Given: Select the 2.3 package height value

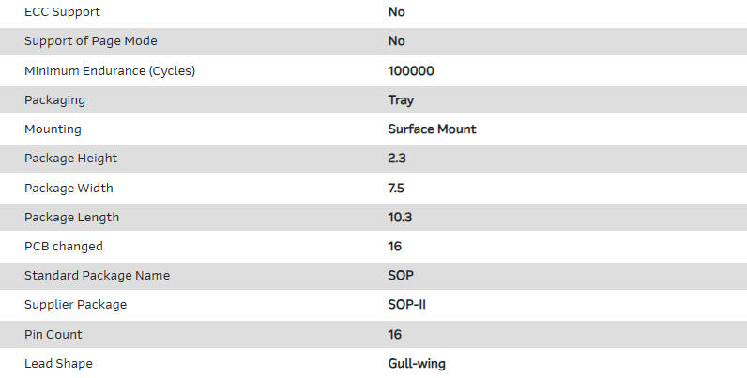Looking at the screenshot, I should coord(397,159).
